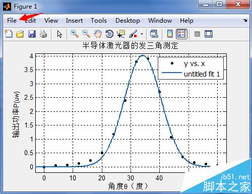Open the Window menu

click(160, 21)
